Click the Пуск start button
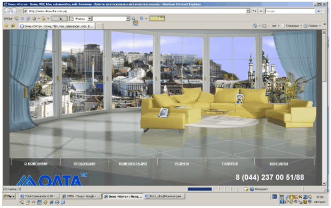This screenshot has height=208, width=331. click(x=9, y=196)
